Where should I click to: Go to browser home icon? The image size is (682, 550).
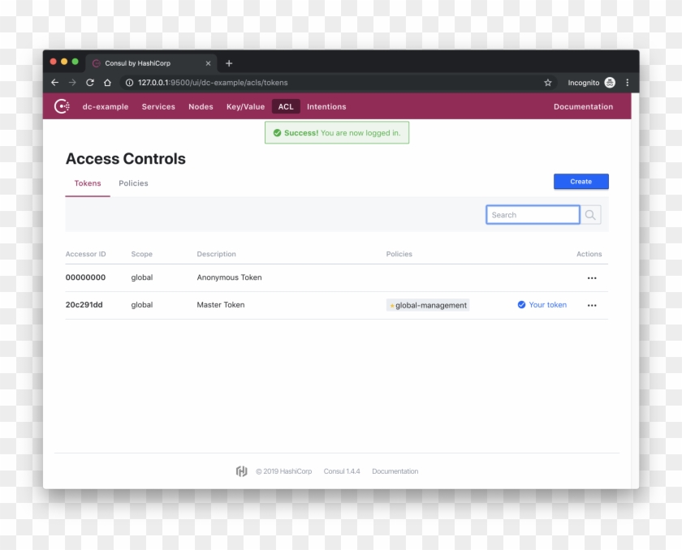(107, 83)
